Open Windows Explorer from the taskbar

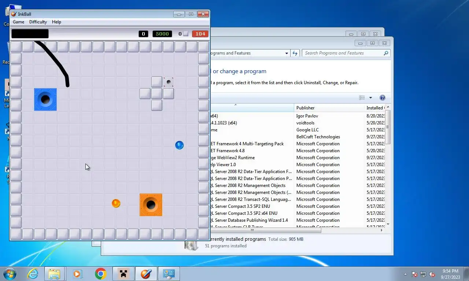pos(54,274)
